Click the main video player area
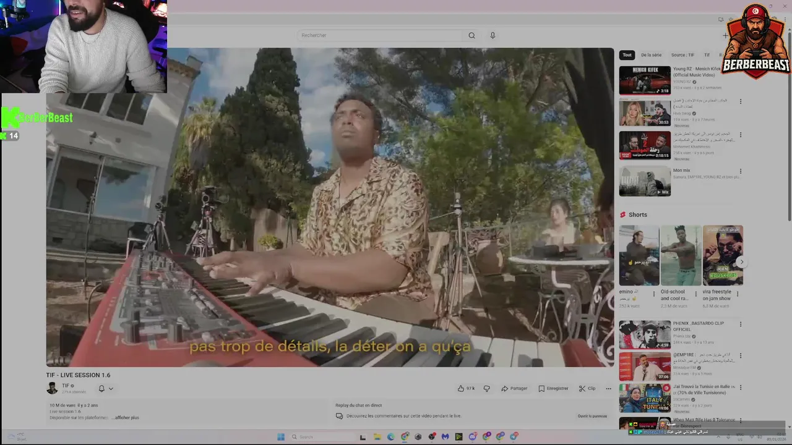The image size is (792, 445). [330, 207]
